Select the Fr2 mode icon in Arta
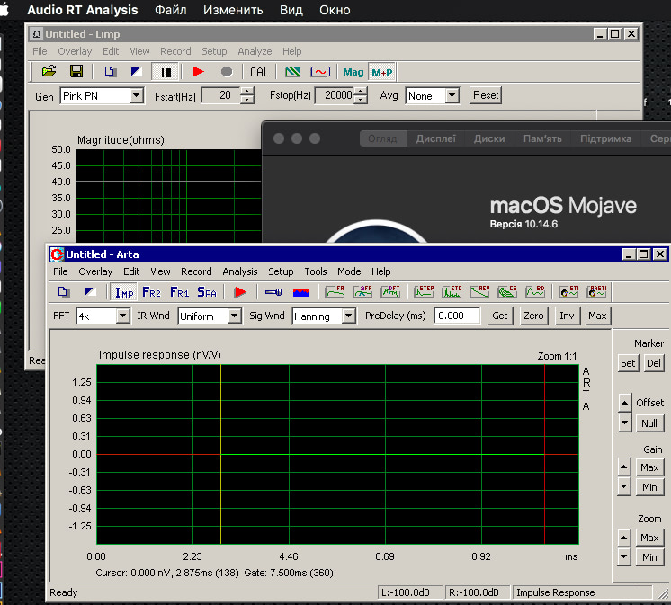 click(x=151, y=292)
